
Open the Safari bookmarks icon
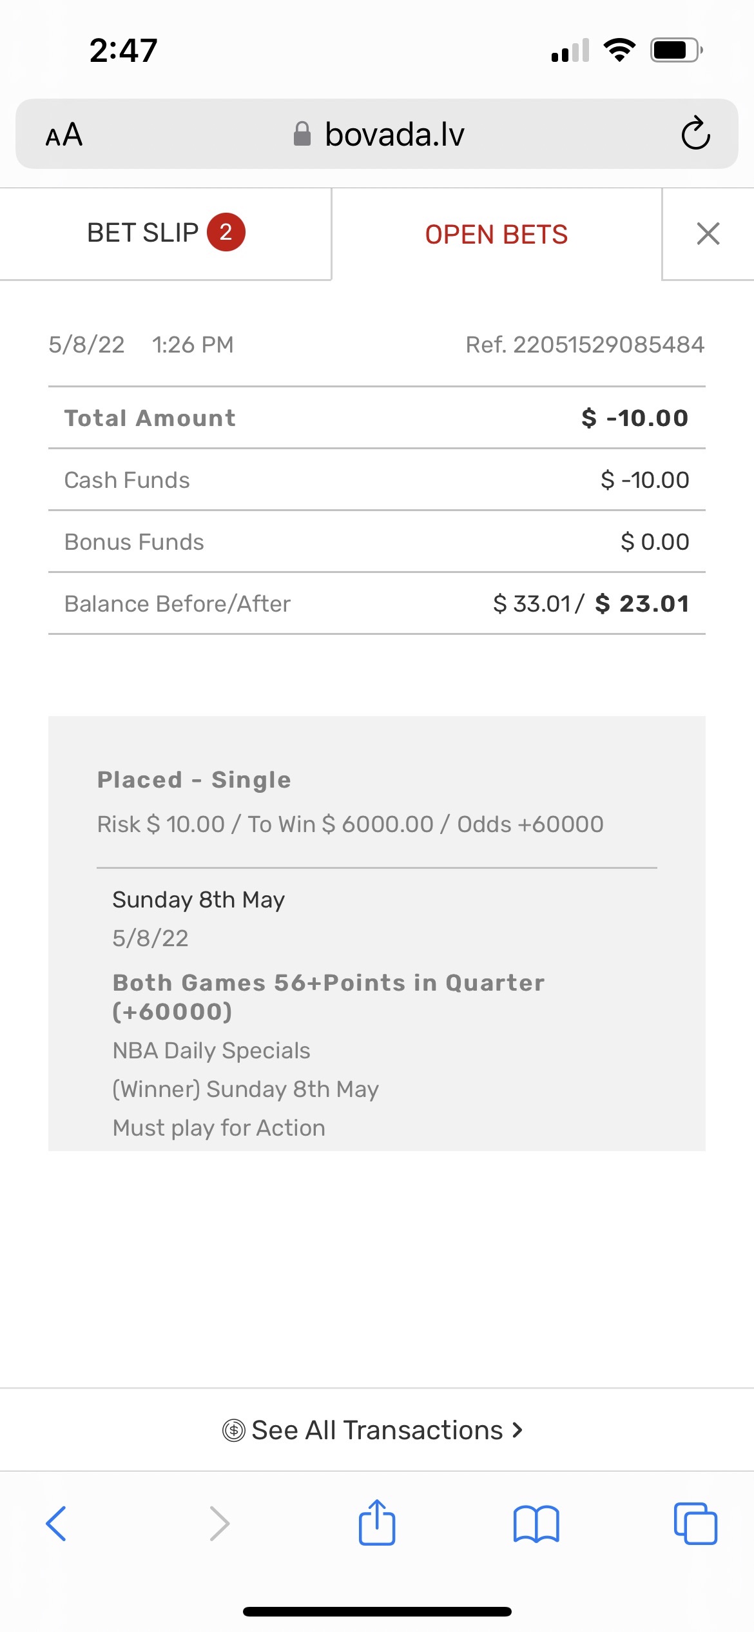pyautogui.click(x=536, y=1524)
